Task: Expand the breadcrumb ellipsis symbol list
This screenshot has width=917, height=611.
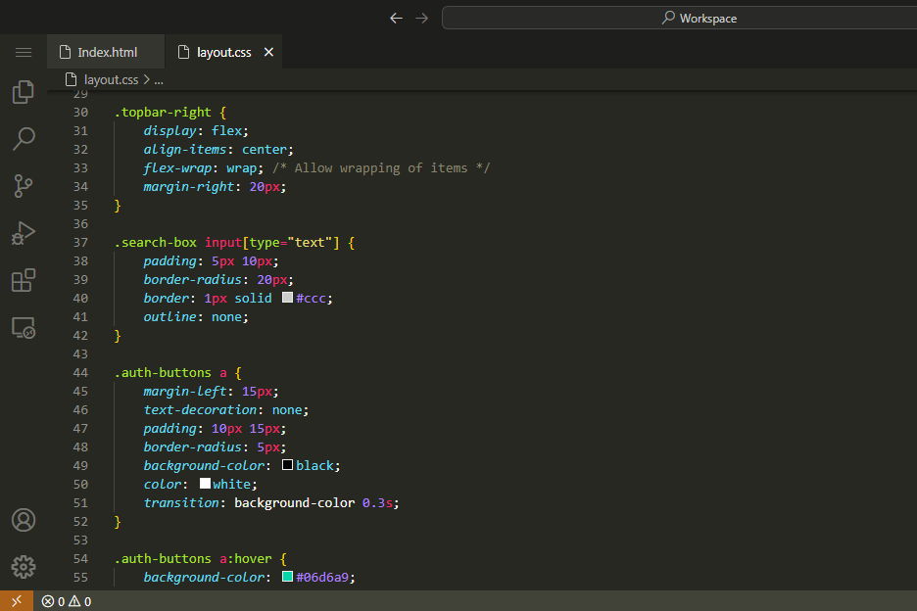Action: tap(159, 79)
